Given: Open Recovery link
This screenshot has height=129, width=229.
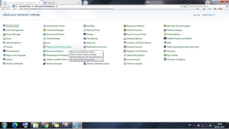Looking at the screenshot, I should 171,51.
